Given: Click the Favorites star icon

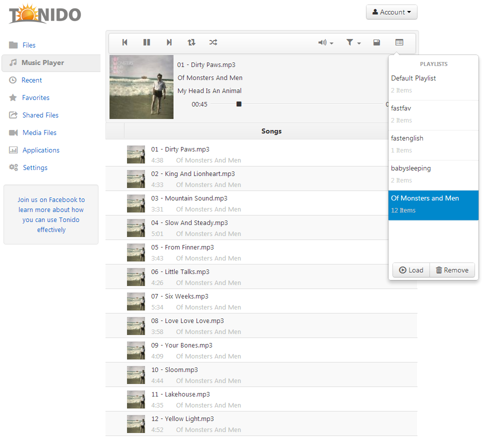Looking at the screenshot, I should pyautogui.click(x=13, y=97).
